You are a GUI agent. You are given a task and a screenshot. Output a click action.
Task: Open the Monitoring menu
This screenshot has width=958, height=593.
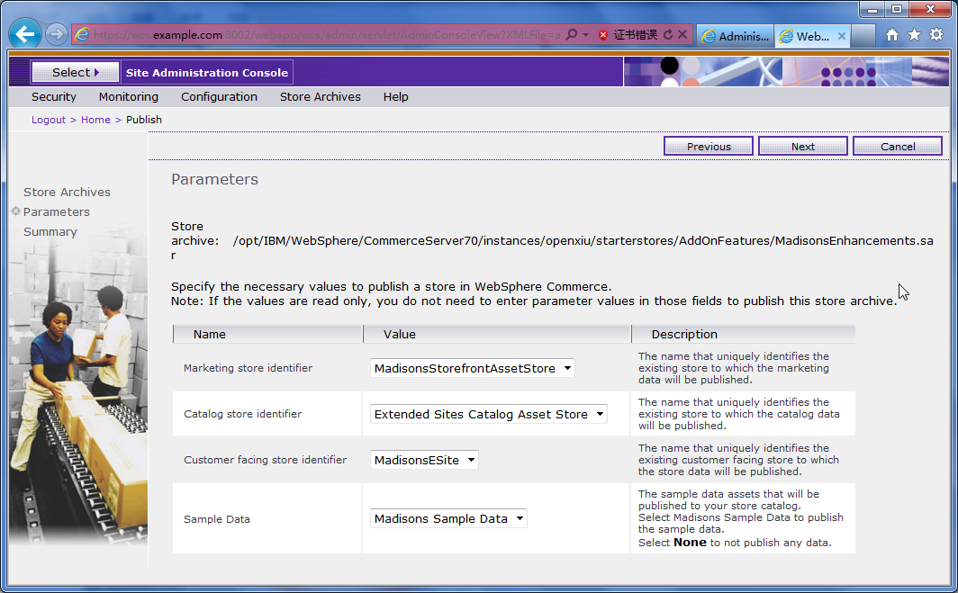128,96
